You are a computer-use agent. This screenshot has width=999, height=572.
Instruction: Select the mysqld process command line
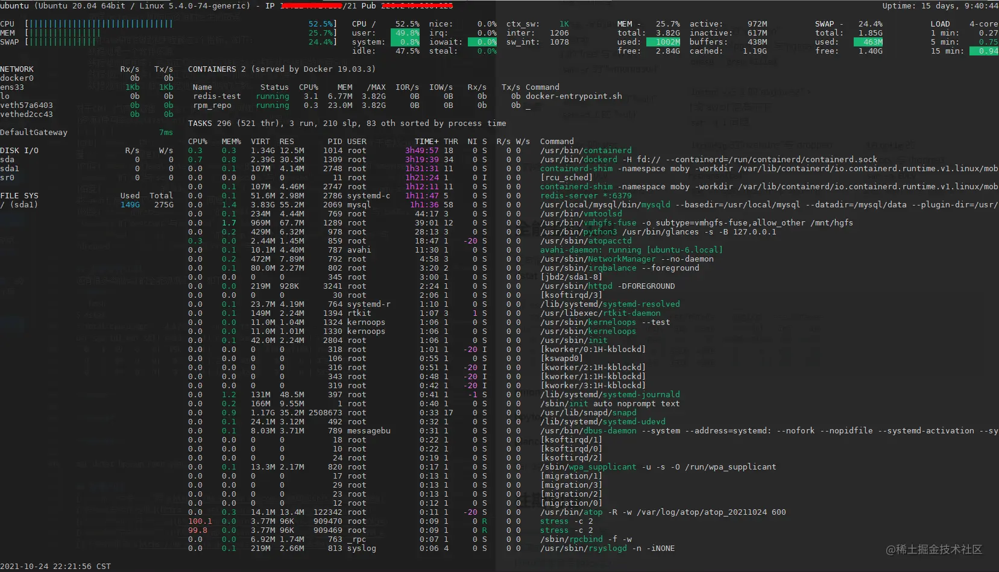[769, 205]
